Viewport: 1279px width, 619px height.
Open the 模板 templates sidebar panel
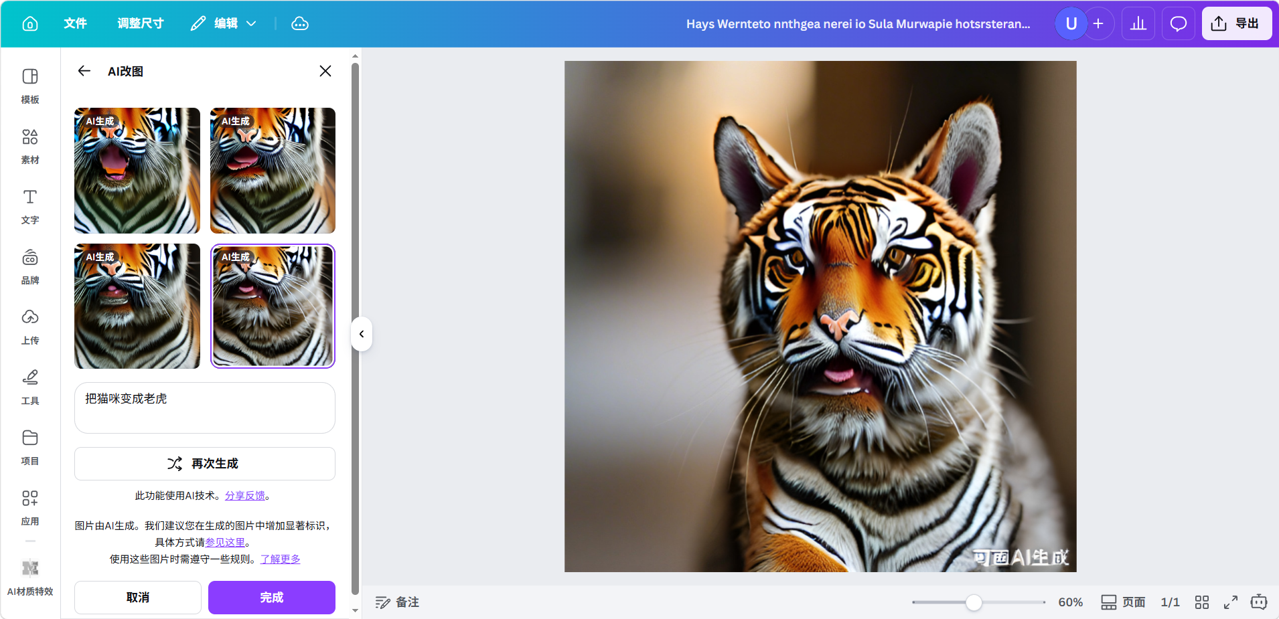pos(30,86)
